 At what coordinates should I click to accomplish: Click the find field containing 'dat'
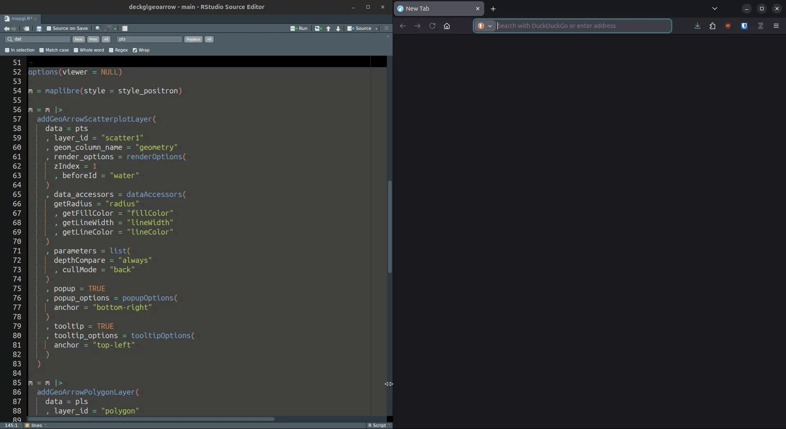(x=38, y=39)
